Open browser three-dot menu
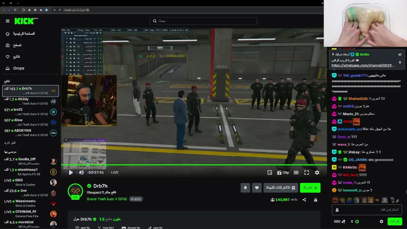 tap(3, 10)
